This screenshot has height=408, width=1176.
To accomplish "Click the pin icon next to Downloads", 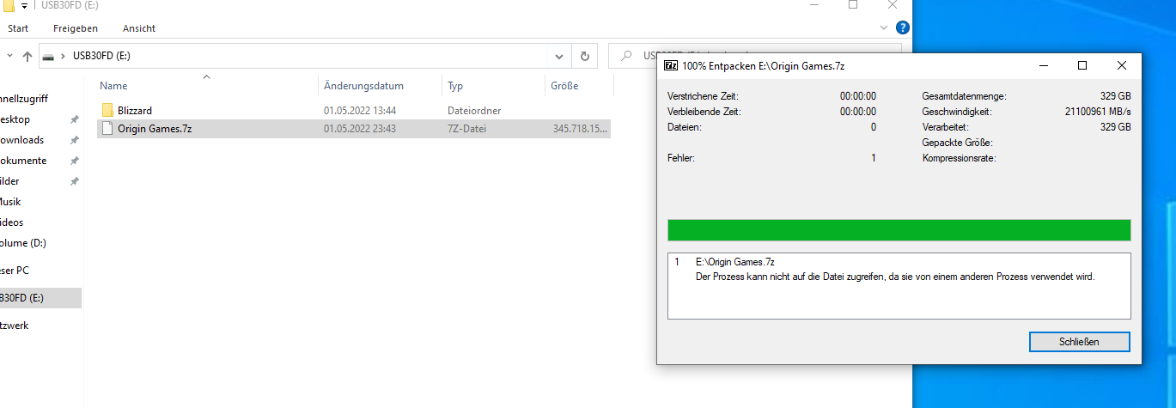I will (x=74, y=140).
